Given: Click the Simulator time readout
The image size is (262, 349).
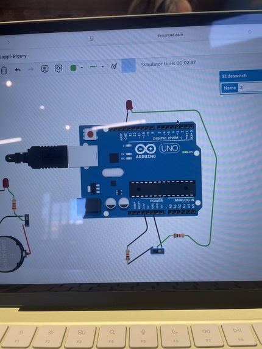Looking at the screenshot, I should [x=168, y=63].
